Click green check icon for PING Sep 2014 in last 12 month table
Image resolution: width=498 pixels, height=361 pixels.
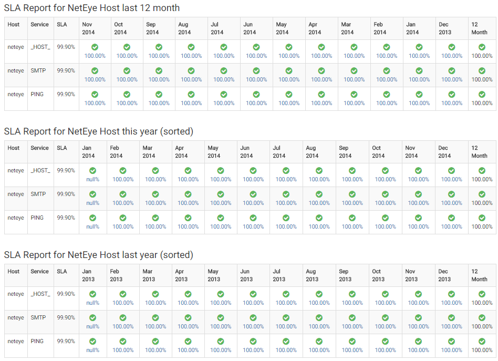pyautogui.click(x=159, y=95)
